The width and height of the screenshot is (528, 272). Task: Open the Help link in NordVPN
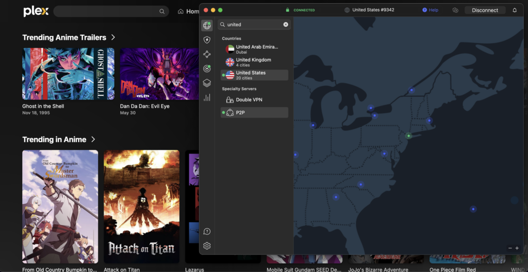431,10
